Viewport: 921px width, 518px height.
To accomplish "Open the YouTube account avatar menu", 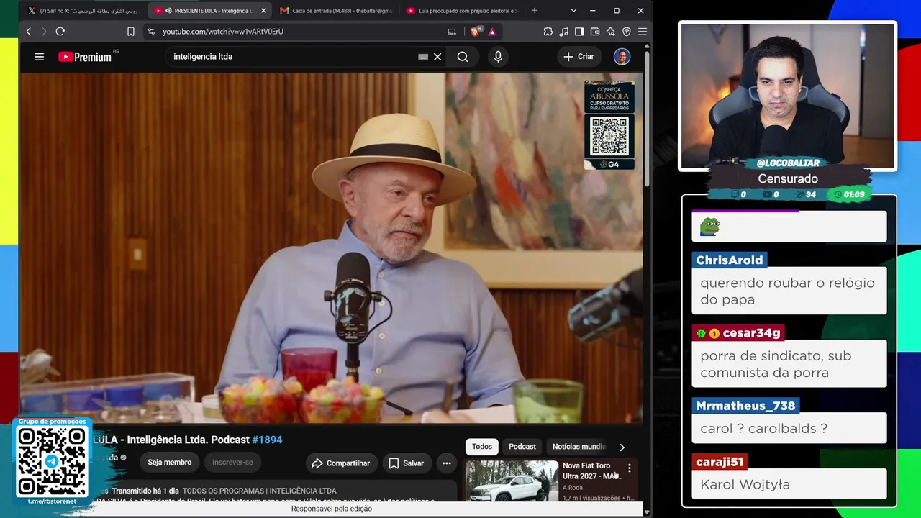I will click(622, 57).
